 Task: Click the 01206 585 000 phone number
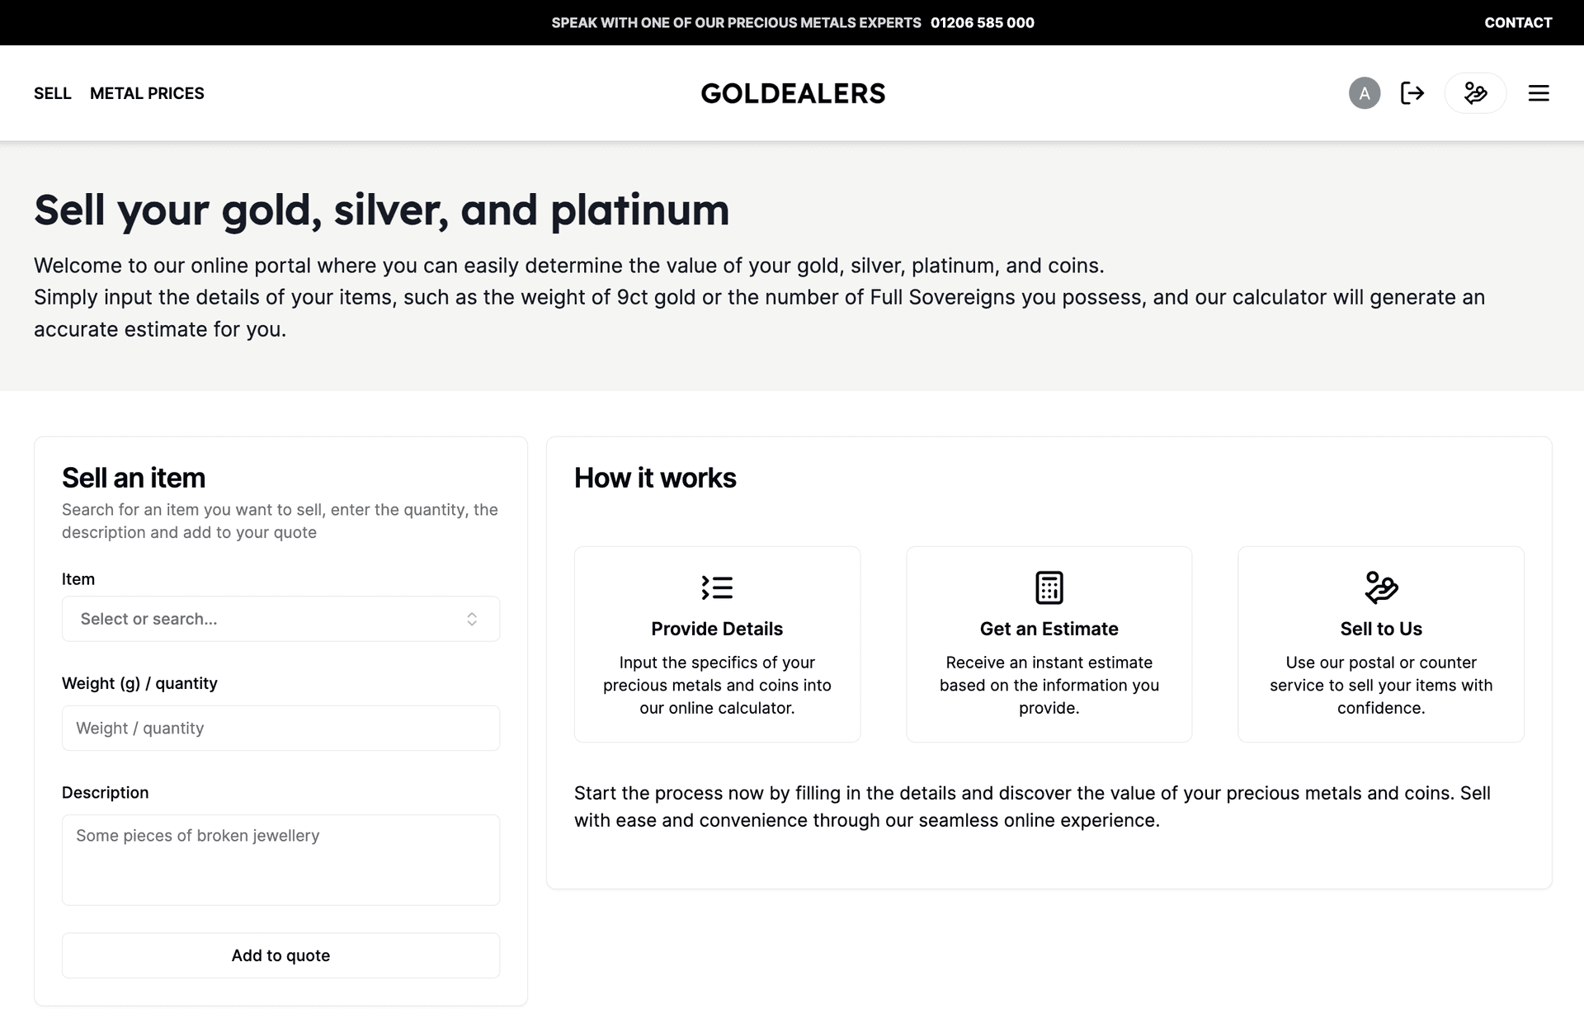[x=982, y=22]
